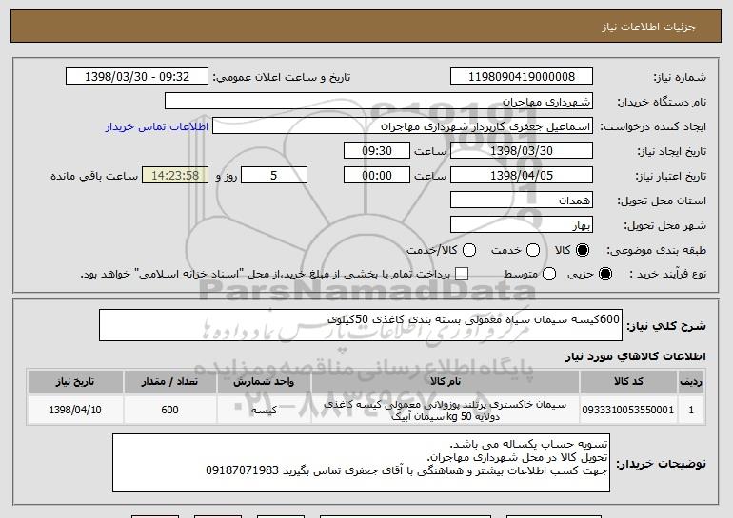Viewport: 733px width, 518px height.
Task: Click the buyer notes text box
Action: click(361, 463)
